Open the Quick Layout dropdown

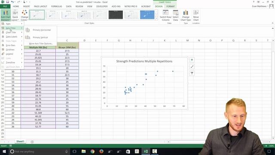(x=15, y=15)
